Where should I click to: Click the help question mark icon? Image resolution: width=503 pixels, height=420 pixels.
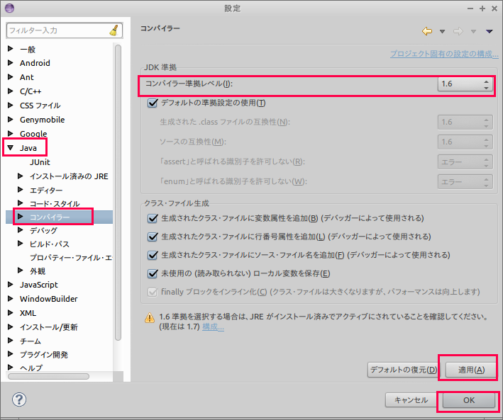click(19, 399)
